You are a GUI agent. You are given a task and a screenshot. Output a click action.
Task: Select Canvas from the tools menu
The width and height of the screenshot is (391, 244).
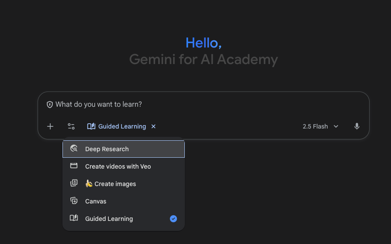(x=124, y=201)
